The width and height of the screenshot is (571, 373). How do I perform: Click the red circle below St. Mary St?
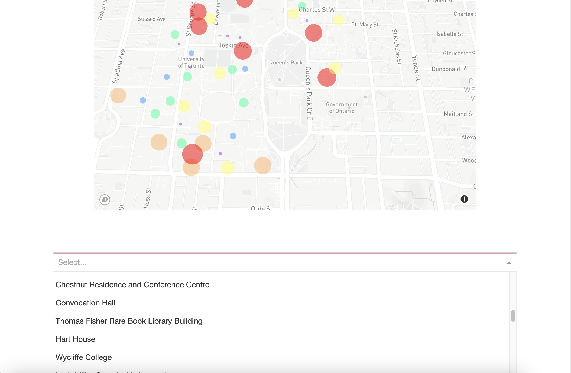click(314, 33)
